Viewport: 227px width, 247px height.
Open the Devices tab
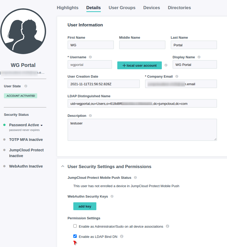coord(151,8)
